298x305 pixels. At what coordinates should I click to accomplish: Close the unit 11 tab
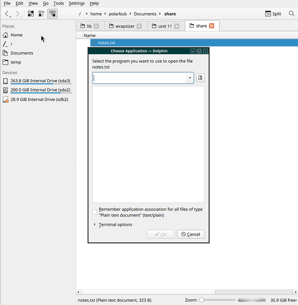pos(177,26)
